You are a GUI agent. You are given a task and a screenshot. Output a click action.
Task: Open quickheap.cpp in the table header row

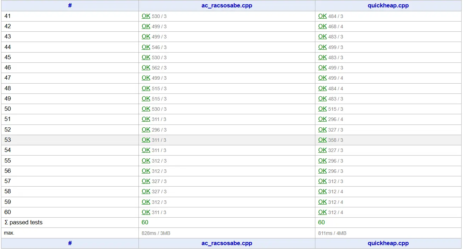coord(388,5)
